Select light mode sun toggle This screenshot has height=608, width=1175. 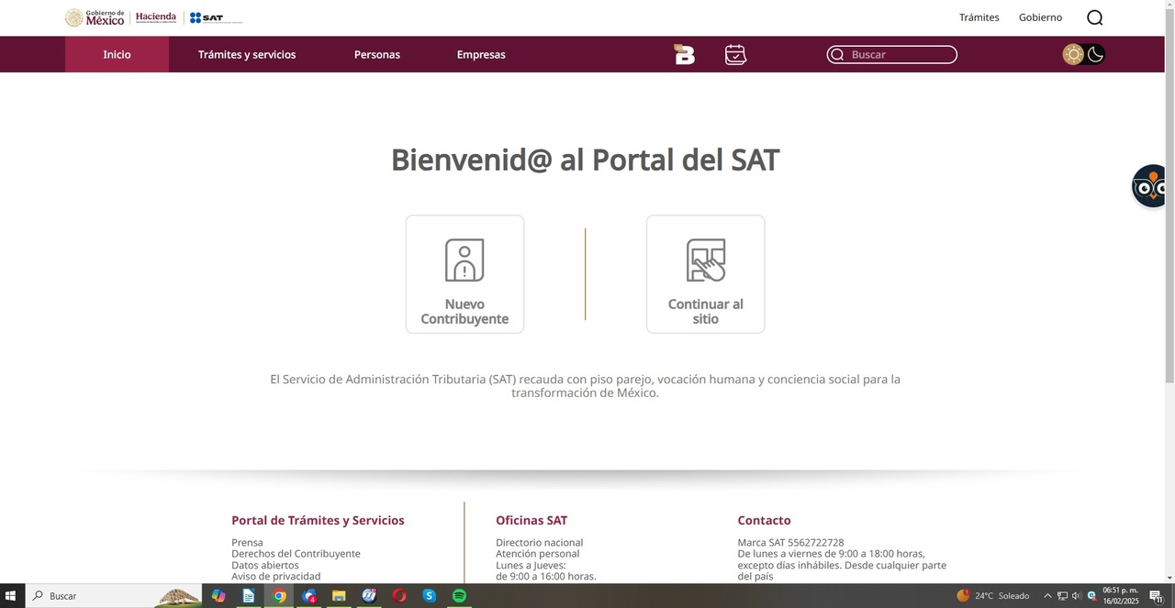(x=1073, y=54)
